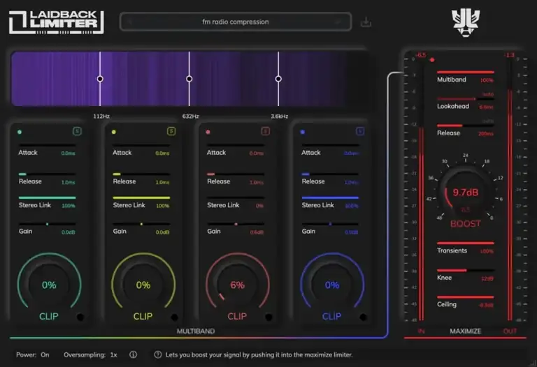The image size is (537, 367).
Task: Click the Multiband amount slider
Action: click(466, 72)
